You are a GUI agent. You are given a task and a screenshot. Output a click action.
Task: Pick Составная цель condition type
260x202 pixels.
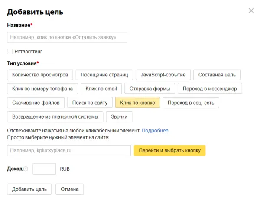click(x=217, y=75)
